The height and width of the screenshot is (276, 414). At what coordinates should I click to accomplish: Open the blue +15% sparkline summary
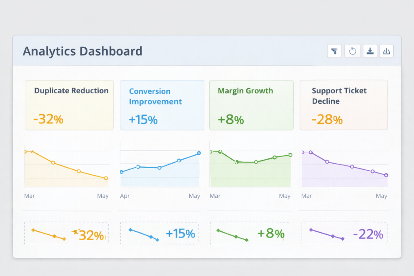(159, 233)
